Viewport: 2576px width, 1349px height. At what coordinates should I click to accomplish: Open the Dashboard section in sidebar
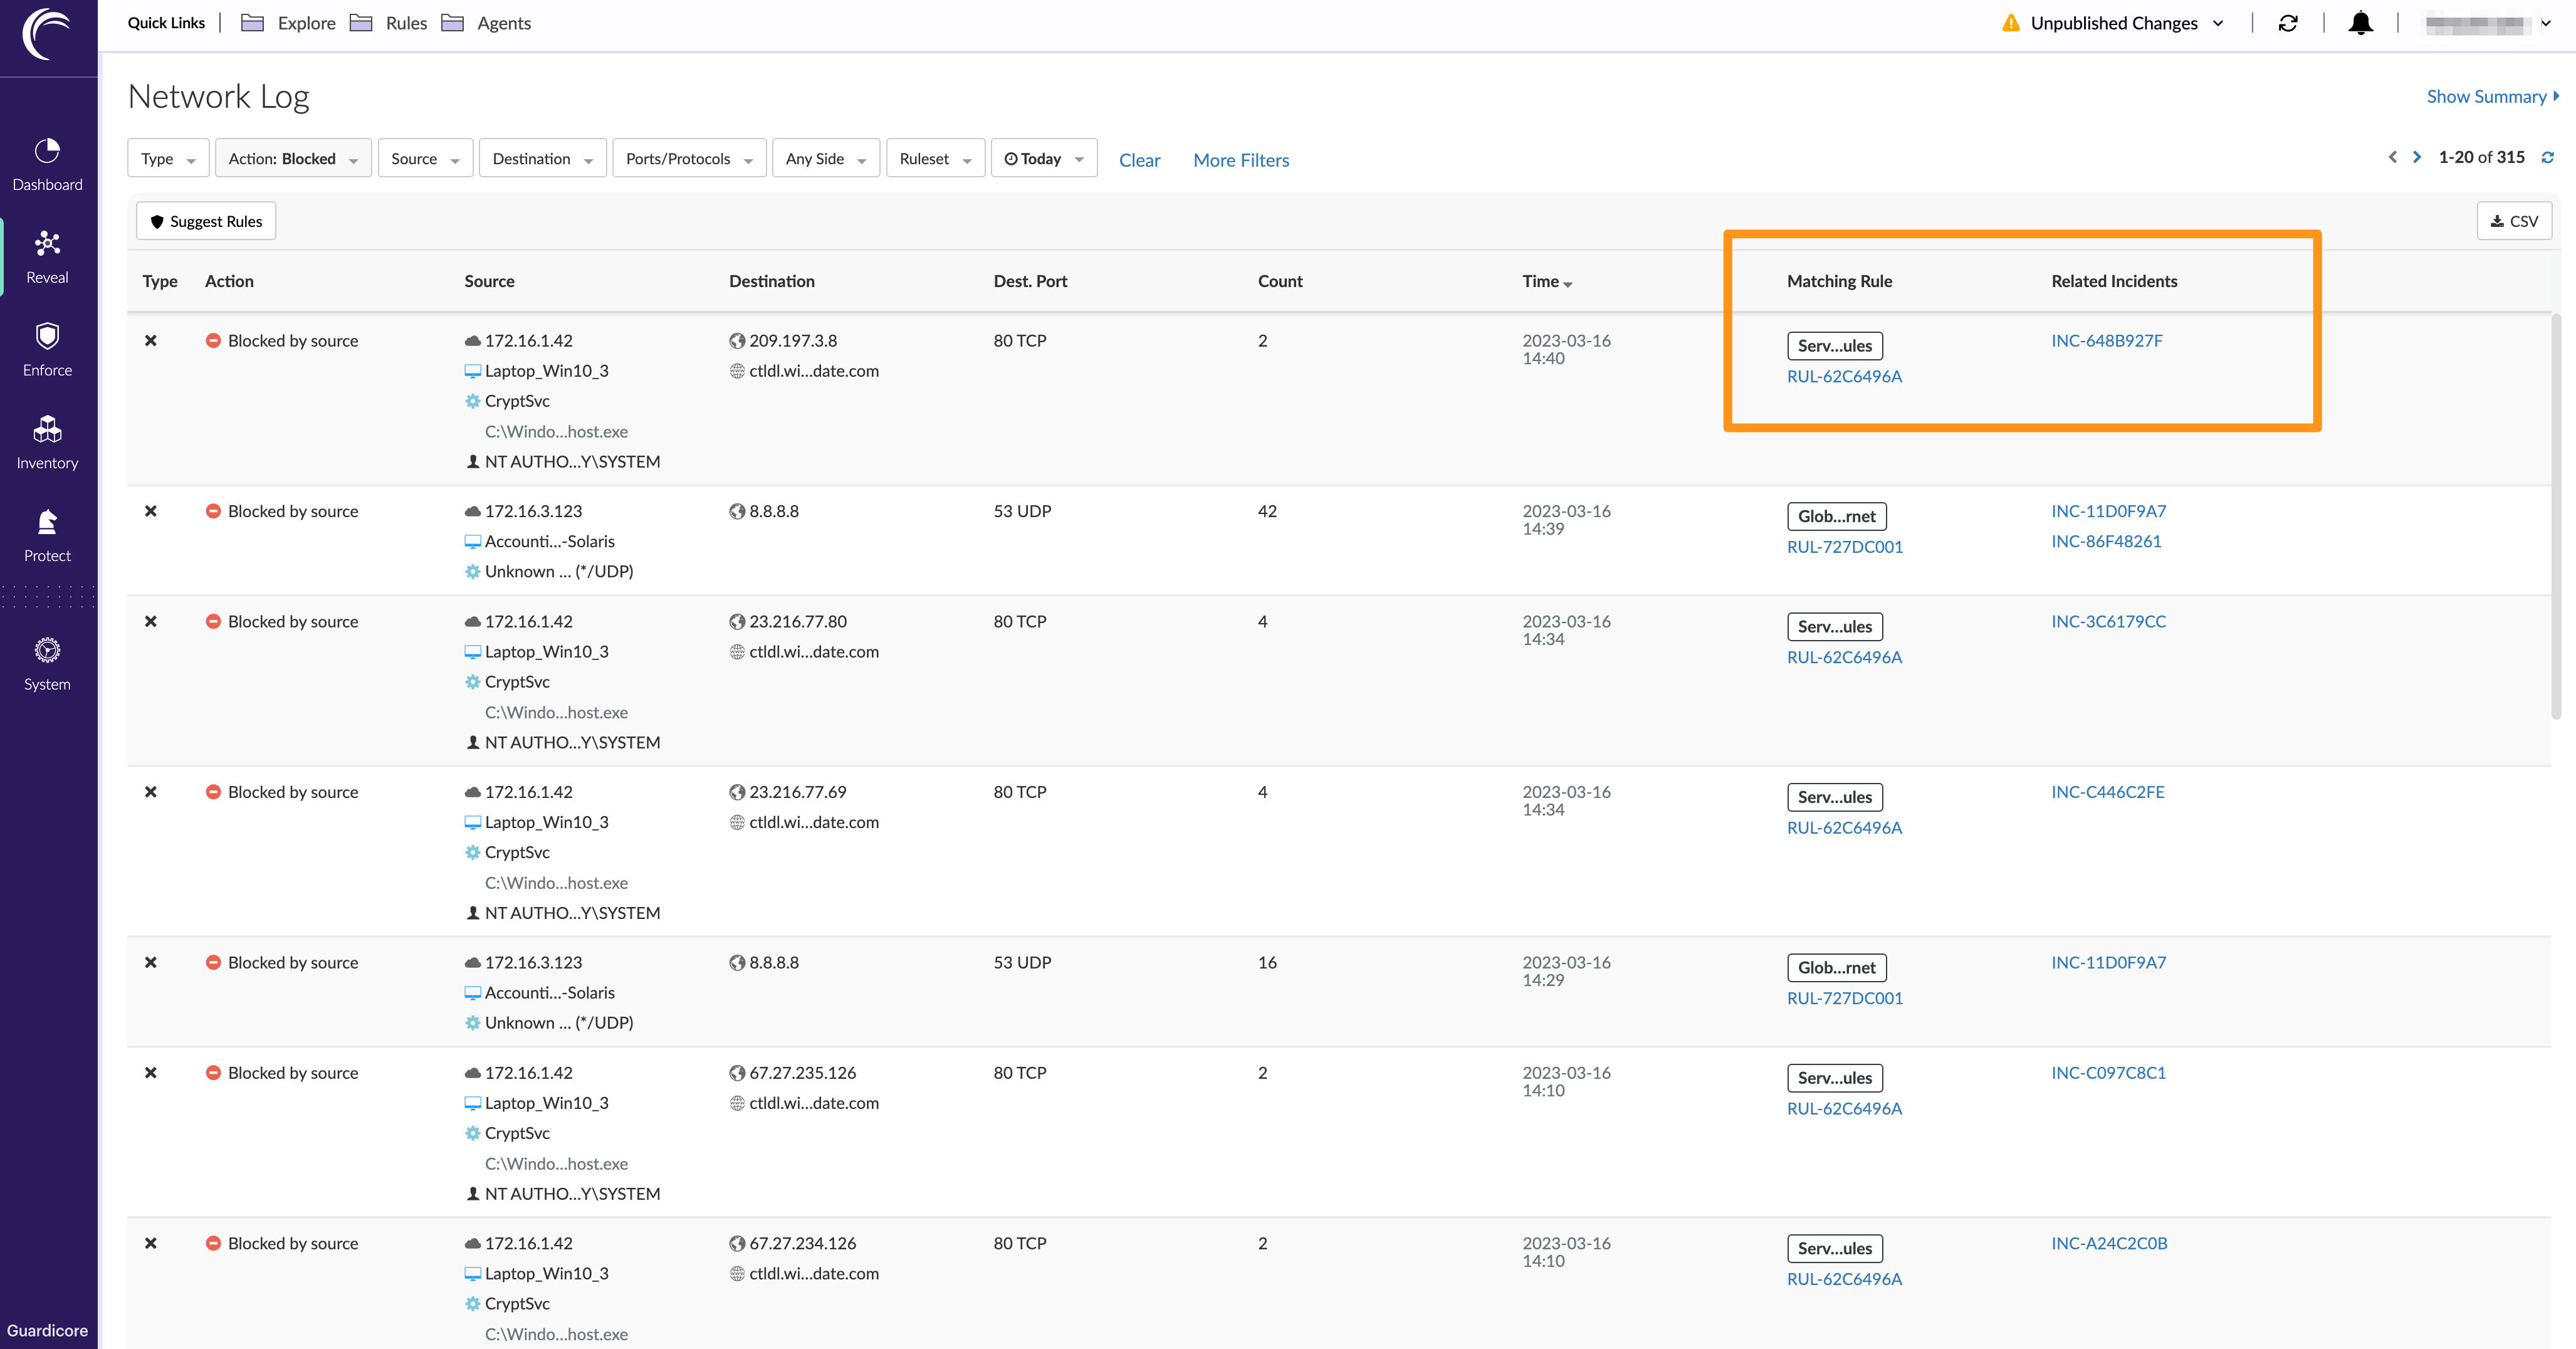click(x=47, y=165)
